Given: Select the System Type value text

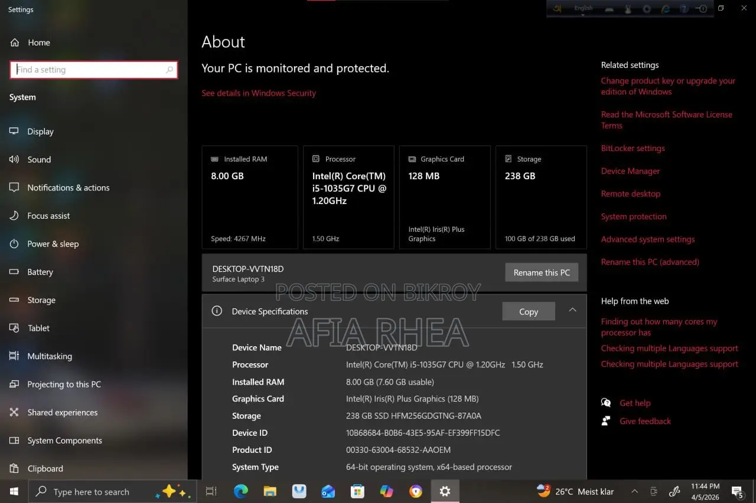Looking at the screenshot, I should pyautogui.click(x=429, y=467).
